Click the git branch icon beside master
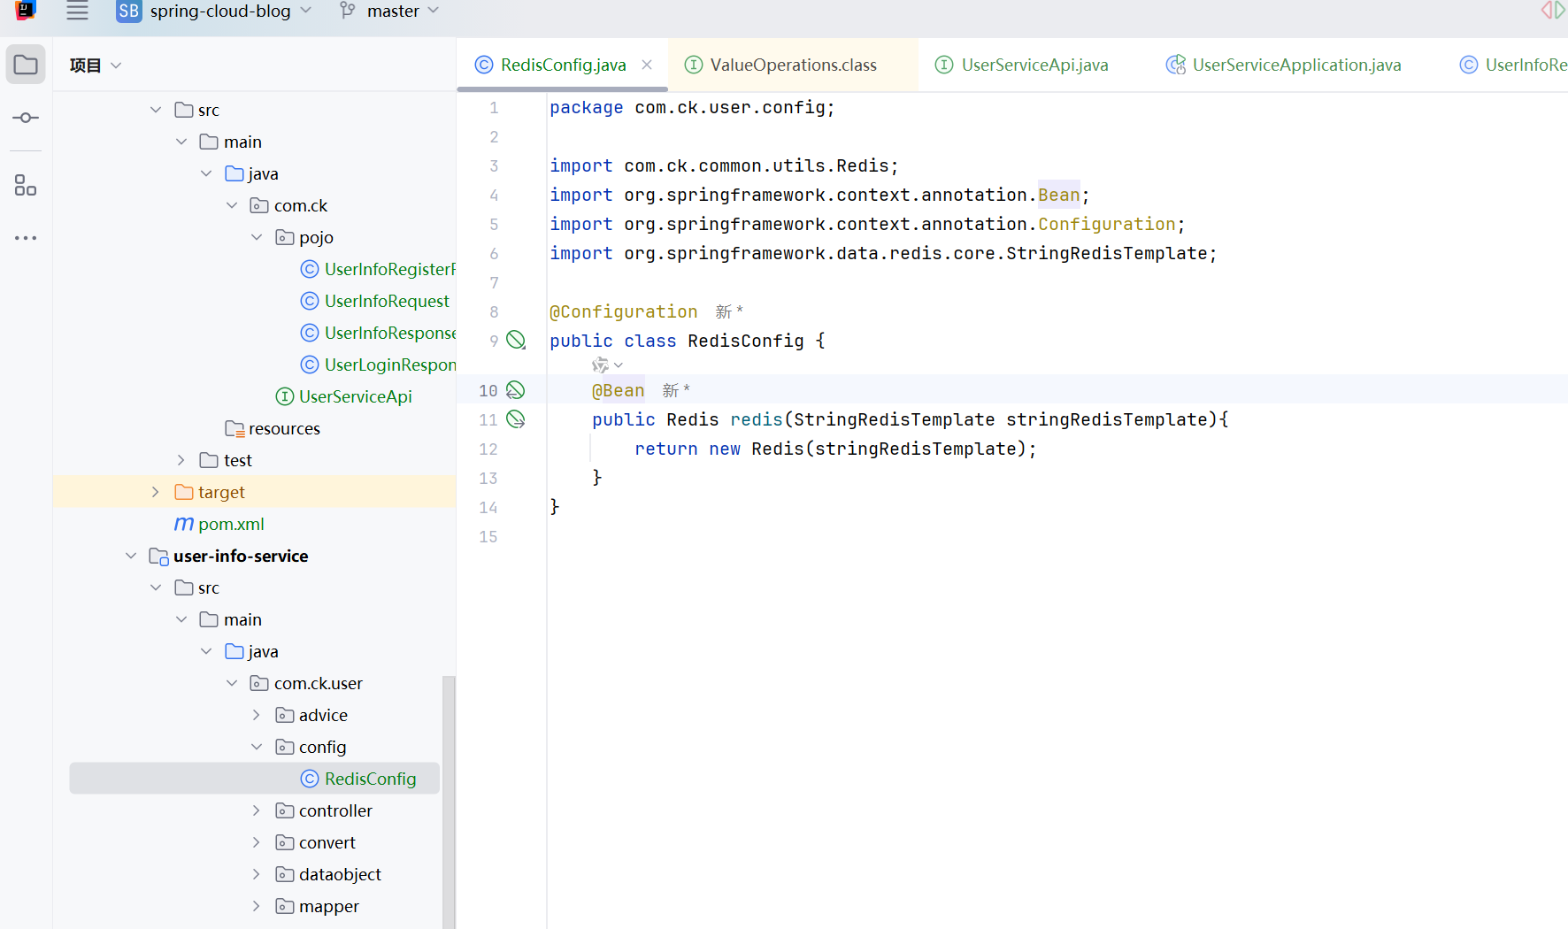1568x929 pixels. 348,11
